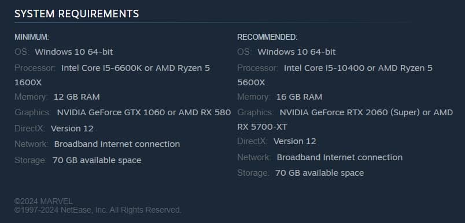Click the 5600X processor continuation line
The width and height of the screenshot is (465, 223).
click(251, 83)
